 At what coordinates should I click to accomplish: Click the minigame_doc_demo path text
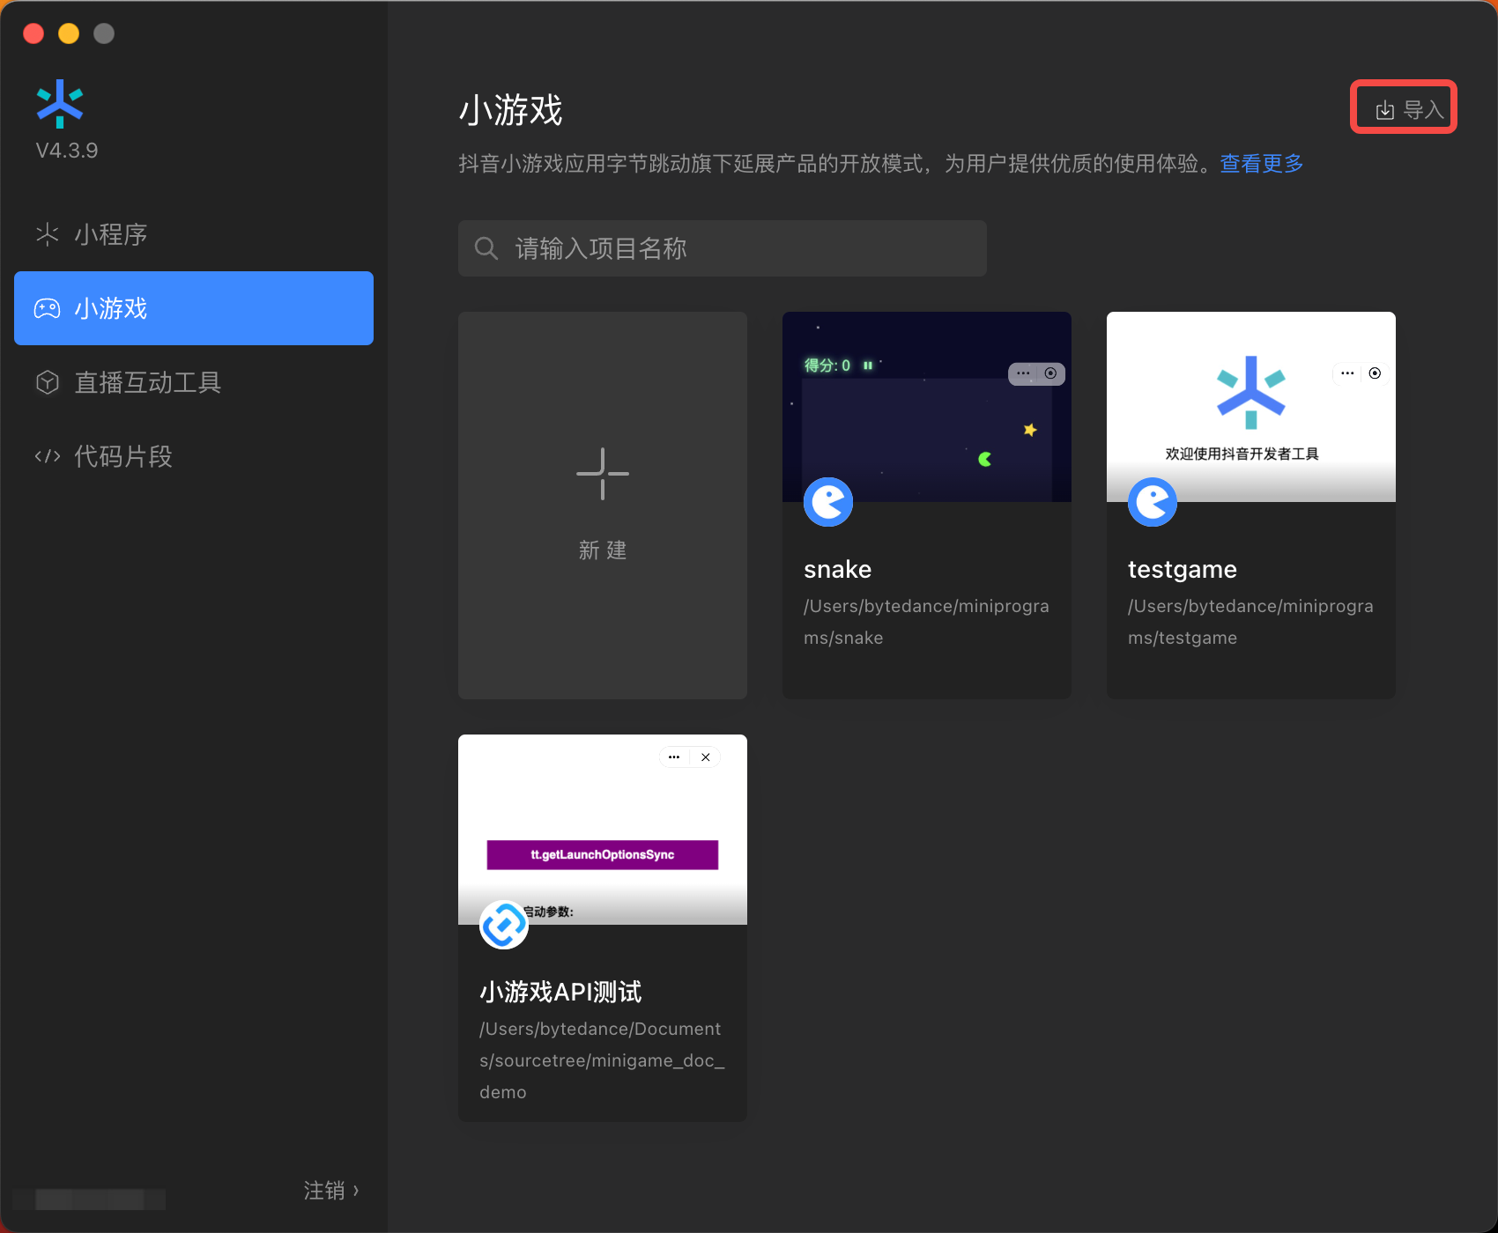click(602, 1060)
